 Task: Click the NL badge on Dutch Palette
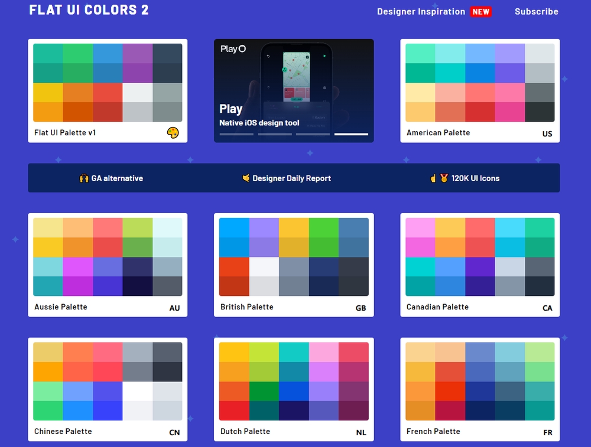pos(361,433)
